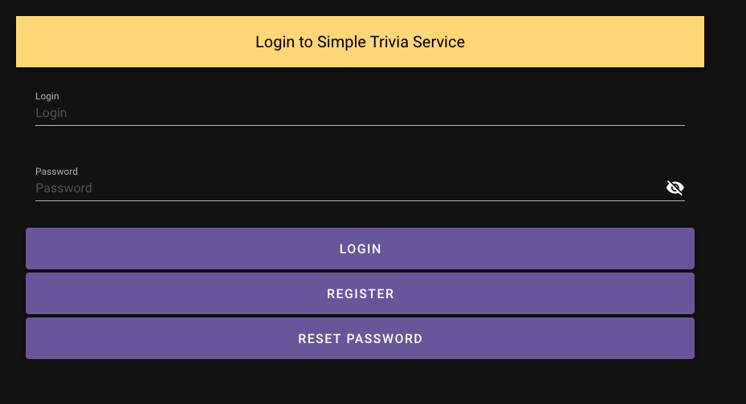
Task: Click the underline of the Login field
Action: [x=360, y=125]
